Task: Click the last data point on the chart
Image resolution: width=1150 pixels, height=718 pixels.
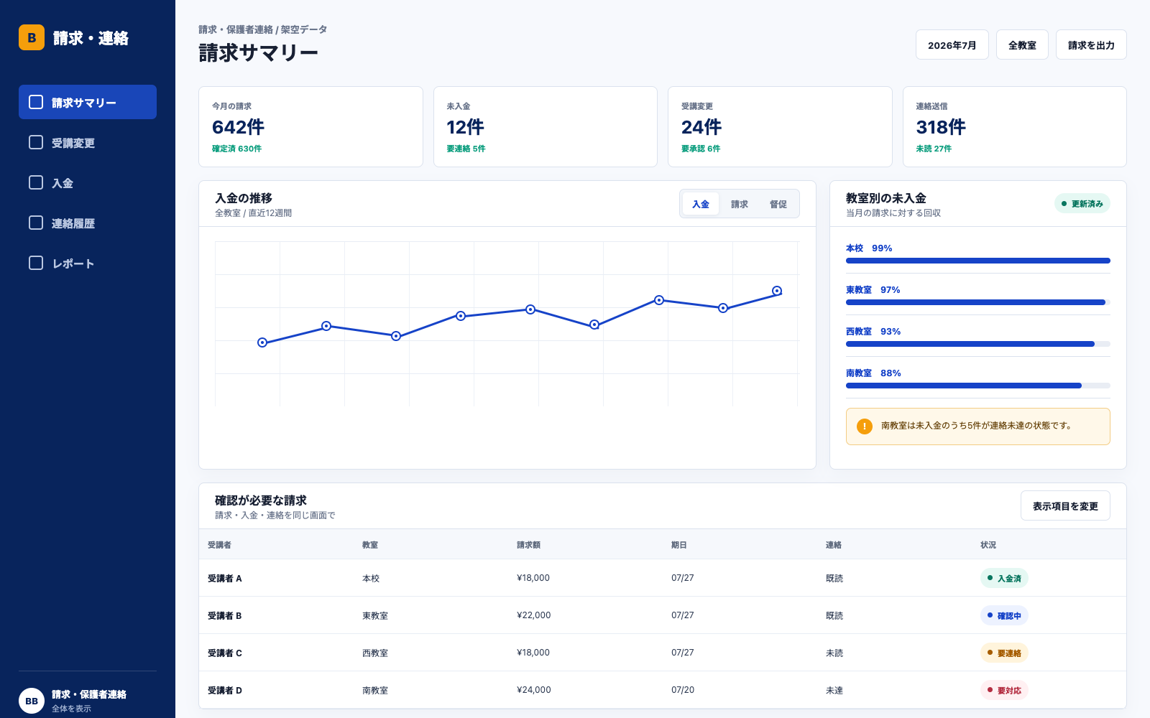Action: pyautogui.click(x=777, y=291)
